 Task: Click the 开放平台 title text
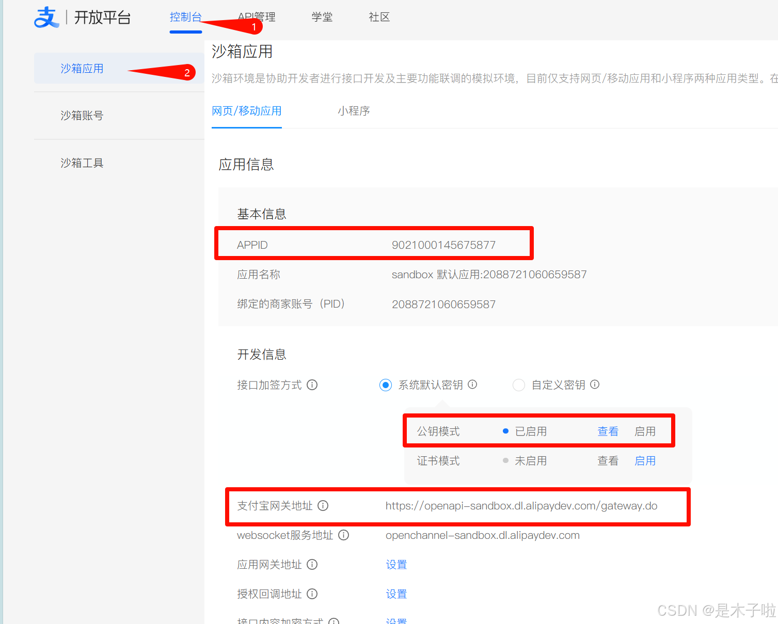[102, 17]
